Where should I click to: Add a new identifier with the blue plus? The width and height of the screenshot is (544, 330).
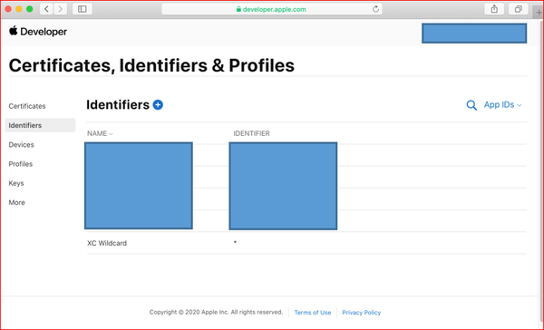(158, 104)
